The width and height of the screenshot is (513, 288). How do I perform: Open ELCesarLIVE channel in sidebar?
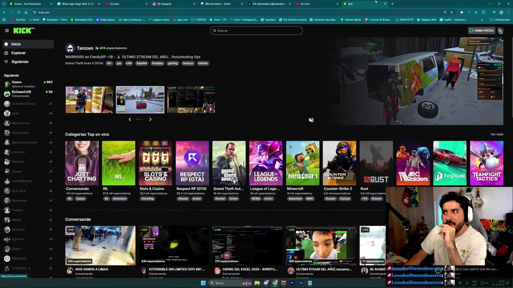28,94
